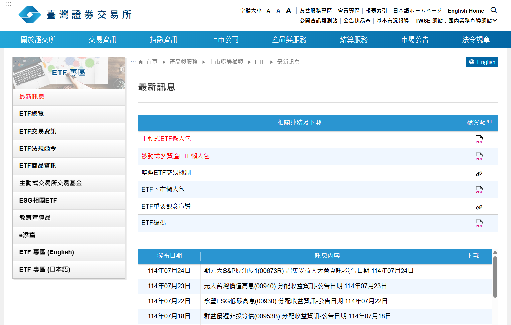Screen dimensions: 511x325
Task: Download the 主動式ETF懶人包 PDF icon
Action: [479, 139]
